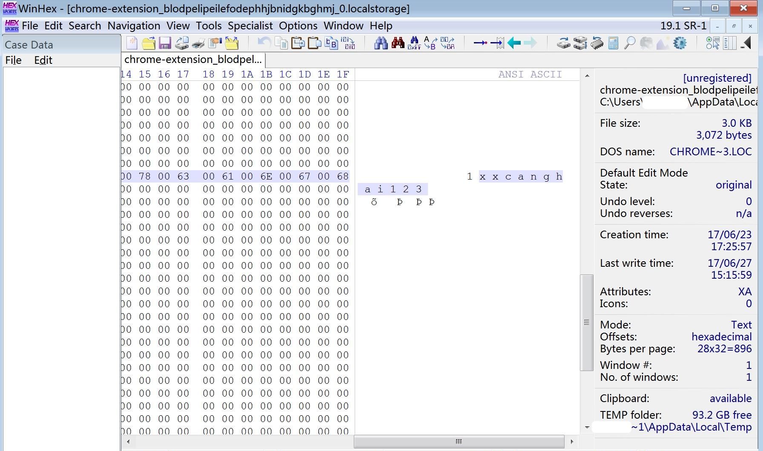763x451 pixels.
Task: Find Hex Values with red binoculars
Action: point(398,43)
